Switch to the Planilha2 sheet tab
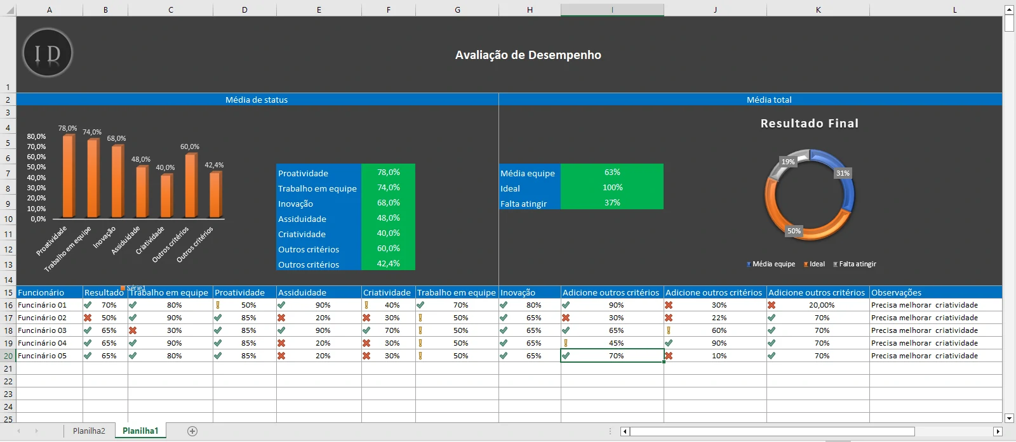This screenshot has height=442, width=1016. tap(89, 431)
